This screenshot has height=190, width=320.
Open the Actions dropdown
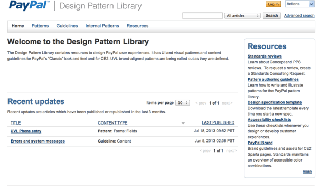coord(299,4)
